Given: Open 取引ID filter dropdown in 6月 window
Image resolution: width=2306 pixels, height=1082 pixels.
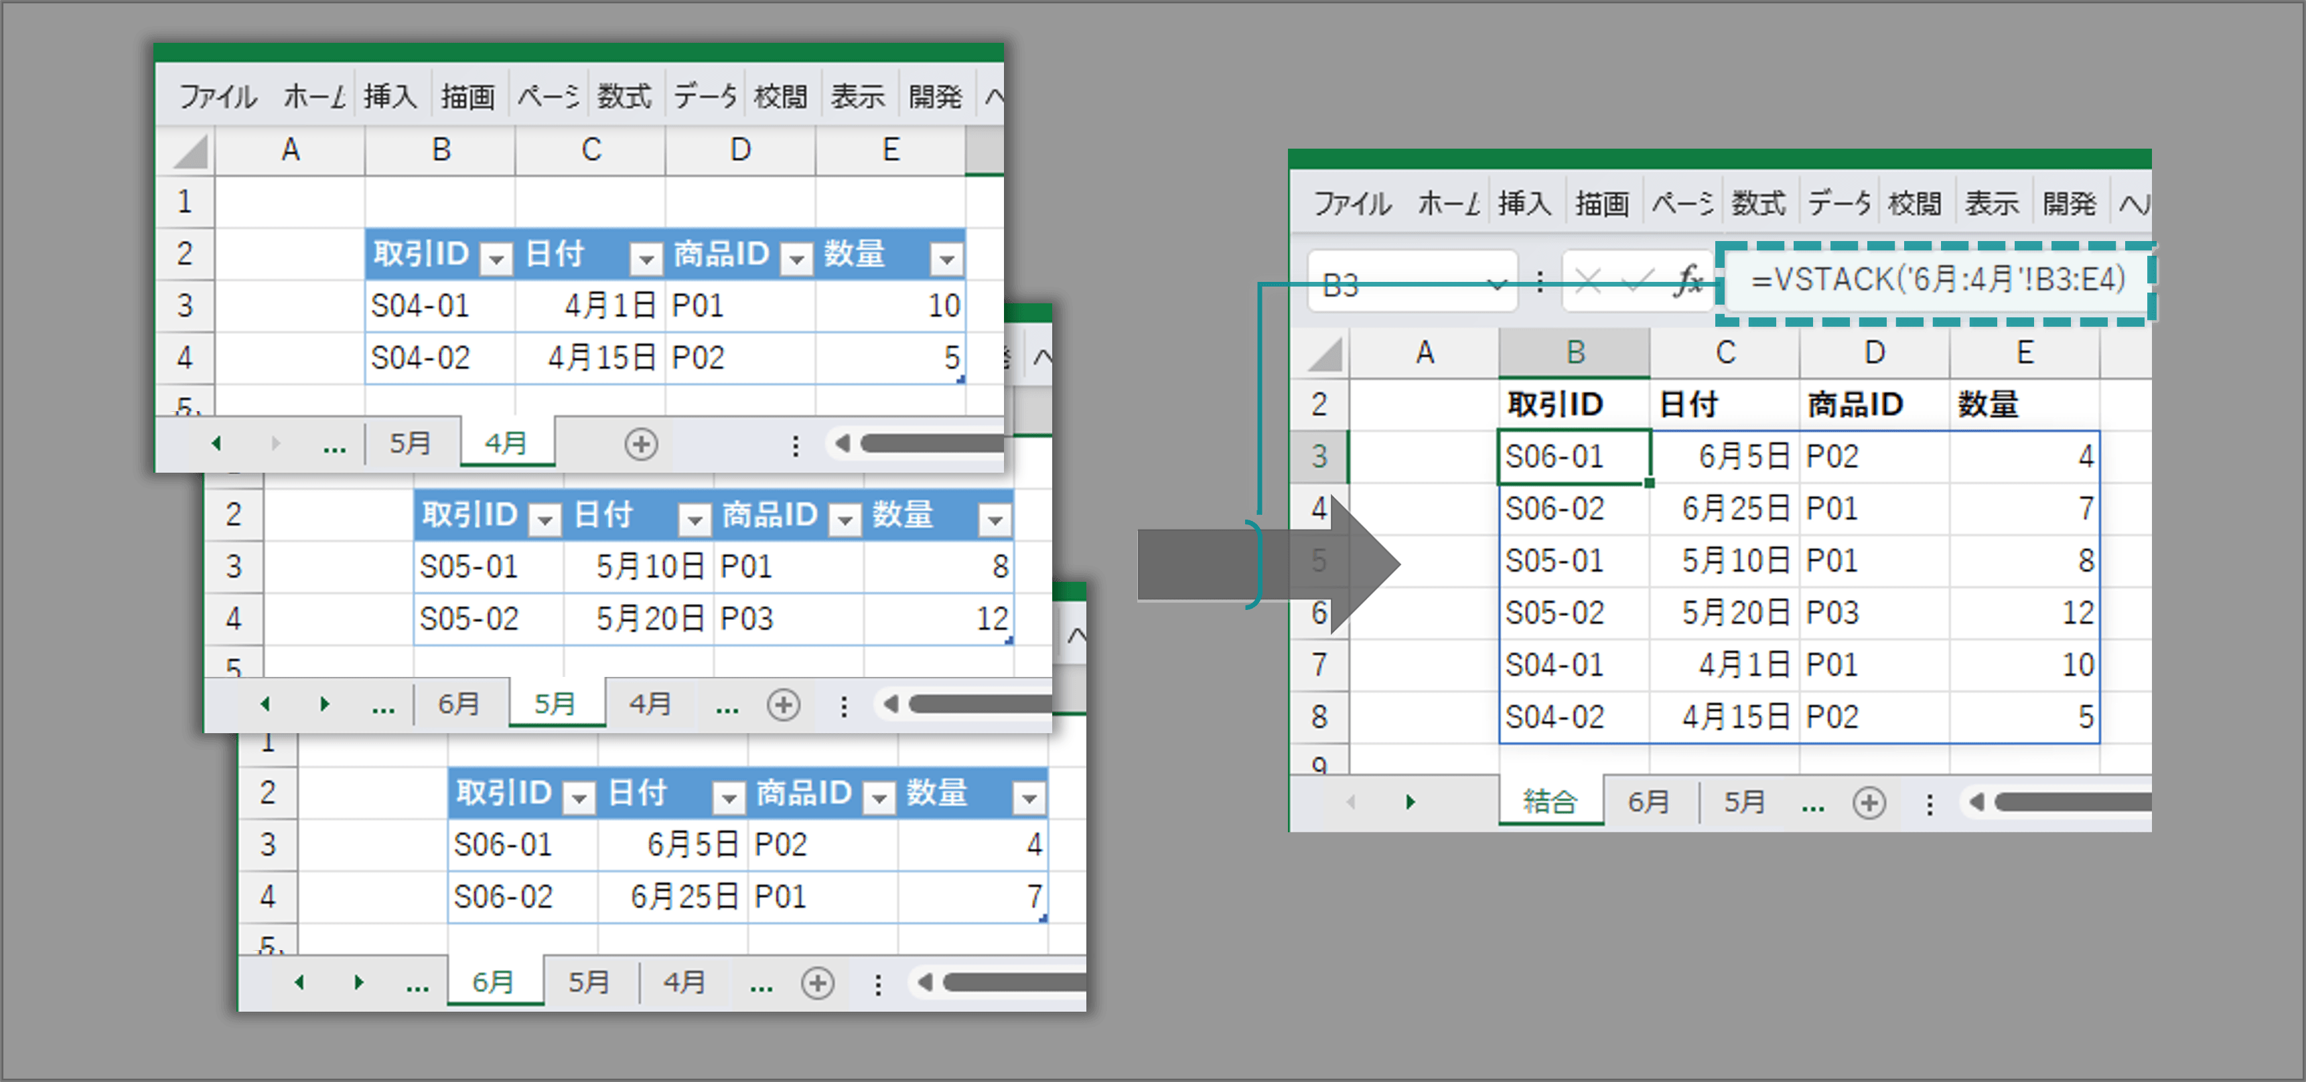Looking at the screenshot, I should pos(578,797).
